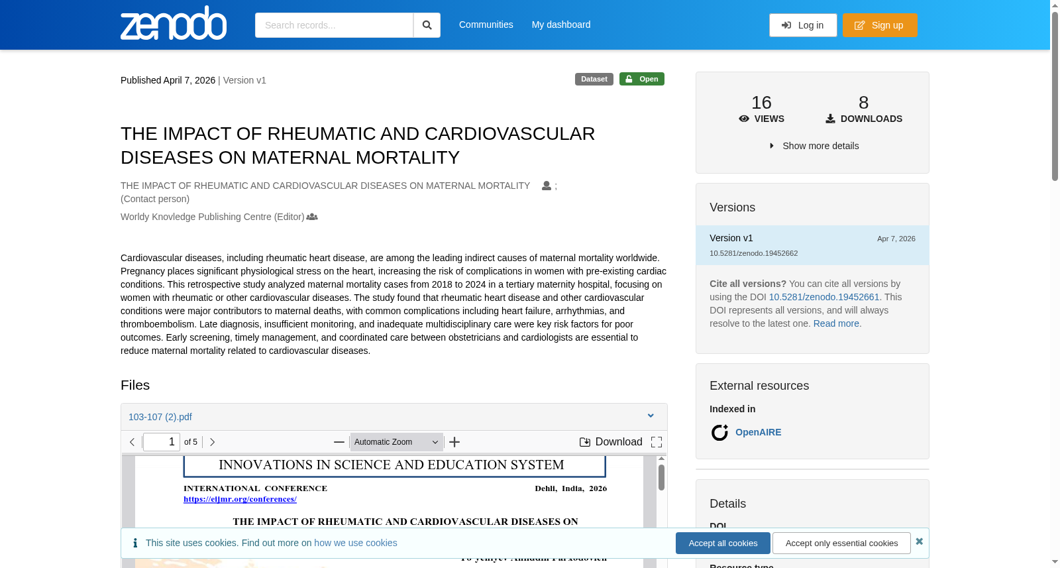Accept only essential cookies

(841, 543)
